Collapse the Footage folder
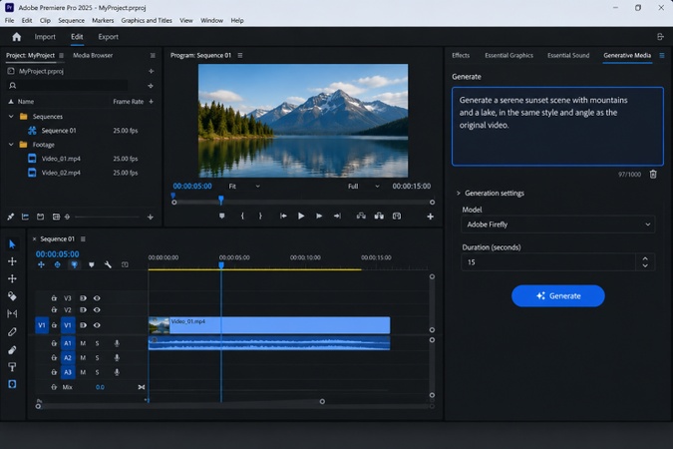The image size is (673, 449). (x=11, y=145)
